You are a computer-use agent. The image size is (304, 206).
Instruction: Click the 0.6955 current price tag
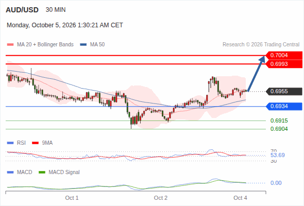click(284, 92)
